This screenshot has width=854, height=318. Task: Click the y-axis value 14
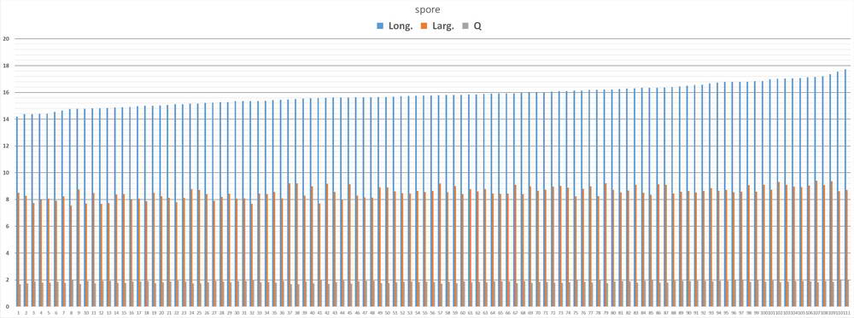click(6, 119)
